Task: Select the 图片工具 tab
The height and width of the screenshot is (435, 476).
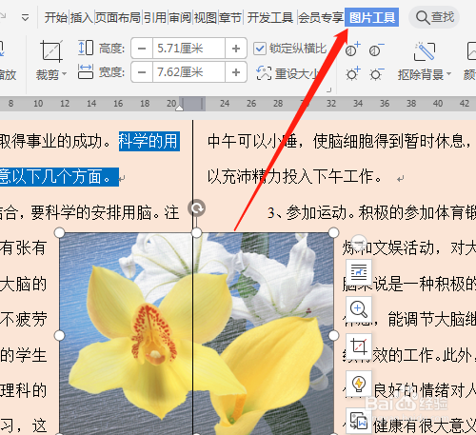Action: [x=372, y=17]
